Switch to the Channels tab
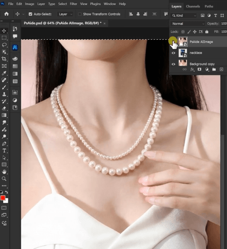 pos(193,6)
